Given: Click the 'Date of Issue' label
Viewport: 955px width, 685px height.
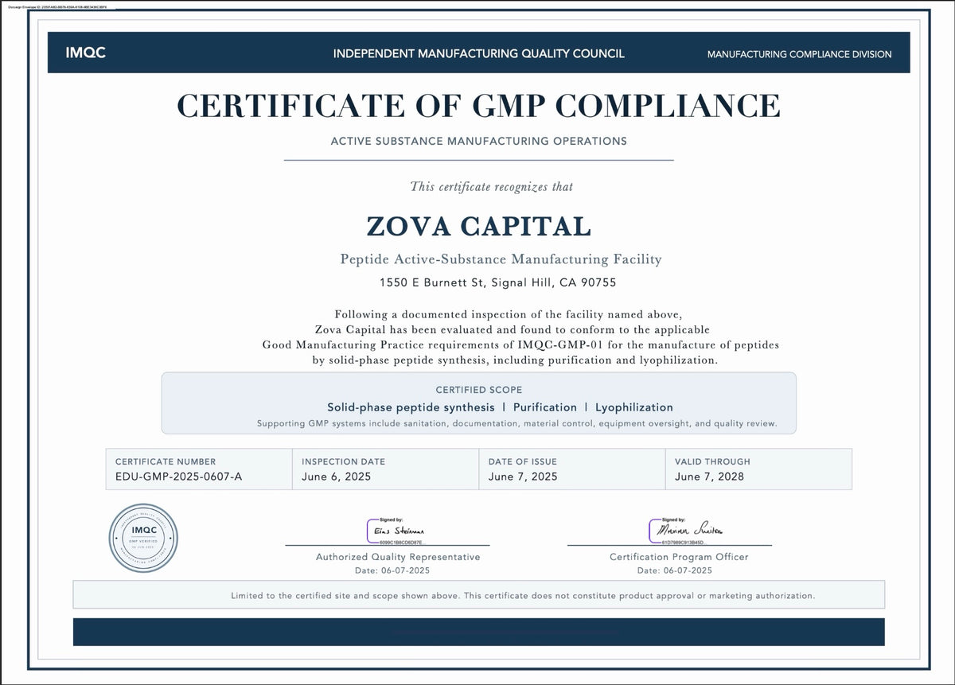Looking at the screenshot, I should [523, 461].
